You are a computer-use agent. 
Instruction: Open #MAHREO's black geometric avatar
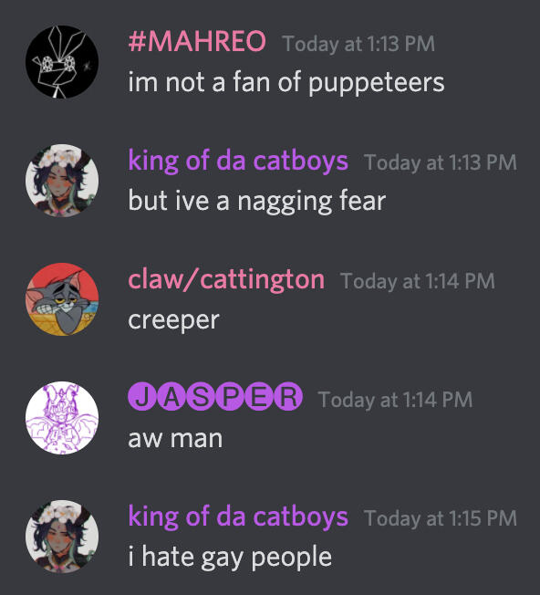[x=62, y=62]
